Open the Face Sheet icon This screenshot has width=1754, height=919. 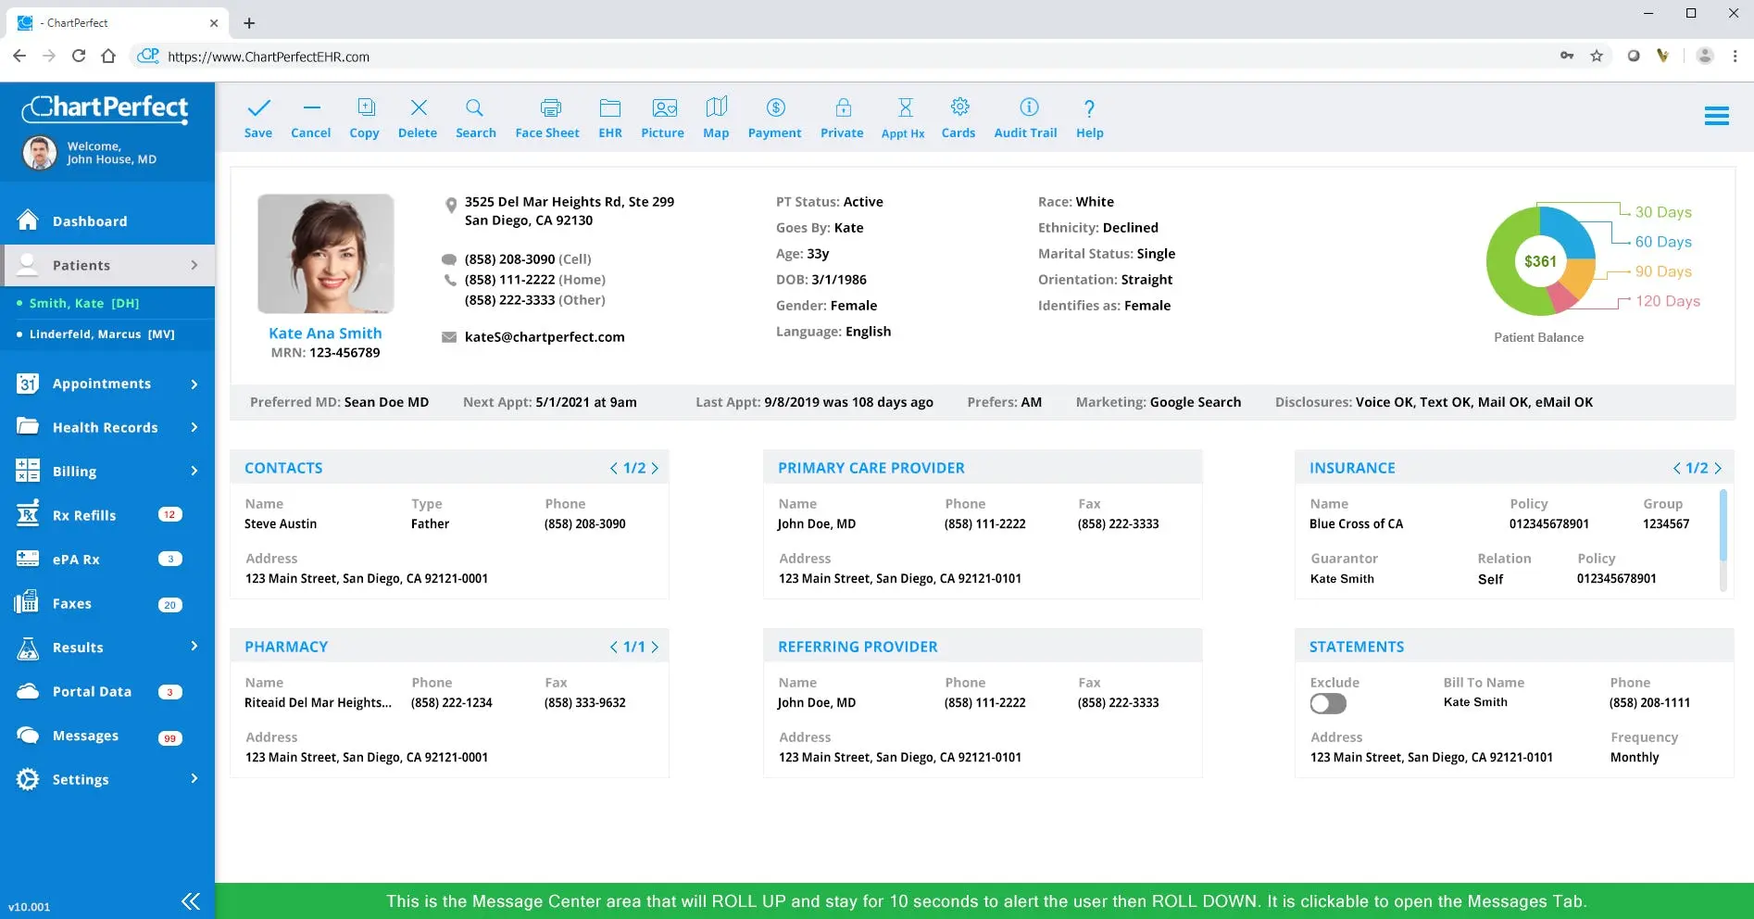coord(546,117)
